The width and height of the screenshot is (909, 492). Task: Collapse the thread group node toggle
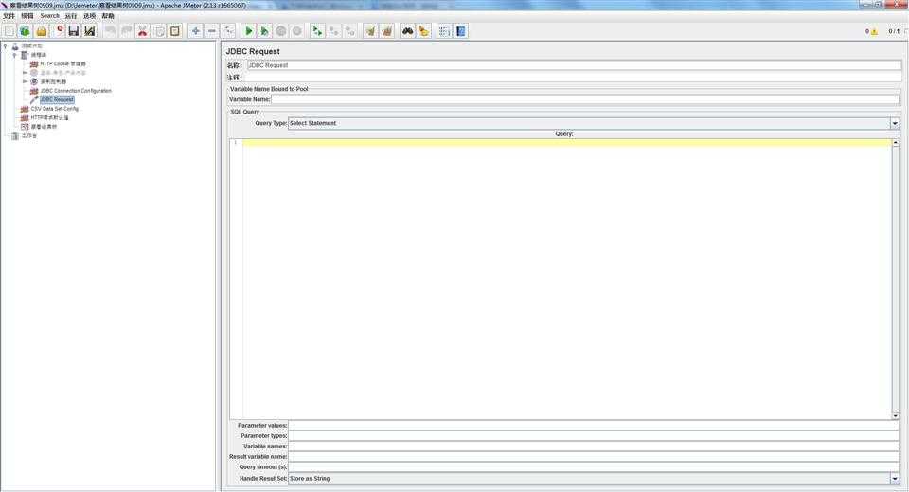pos(15,55)
